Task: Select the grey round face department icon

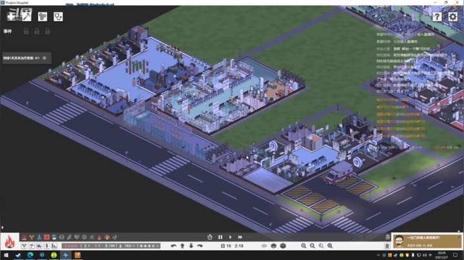Action: point(62,237)
